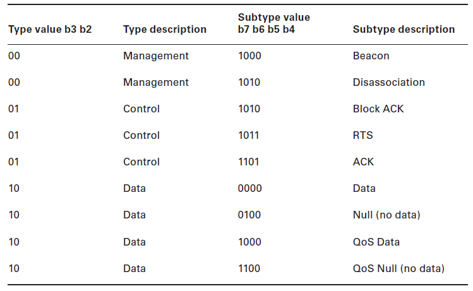
Task: Select the subtype value 0100
Action: click(x=249, y=215)
